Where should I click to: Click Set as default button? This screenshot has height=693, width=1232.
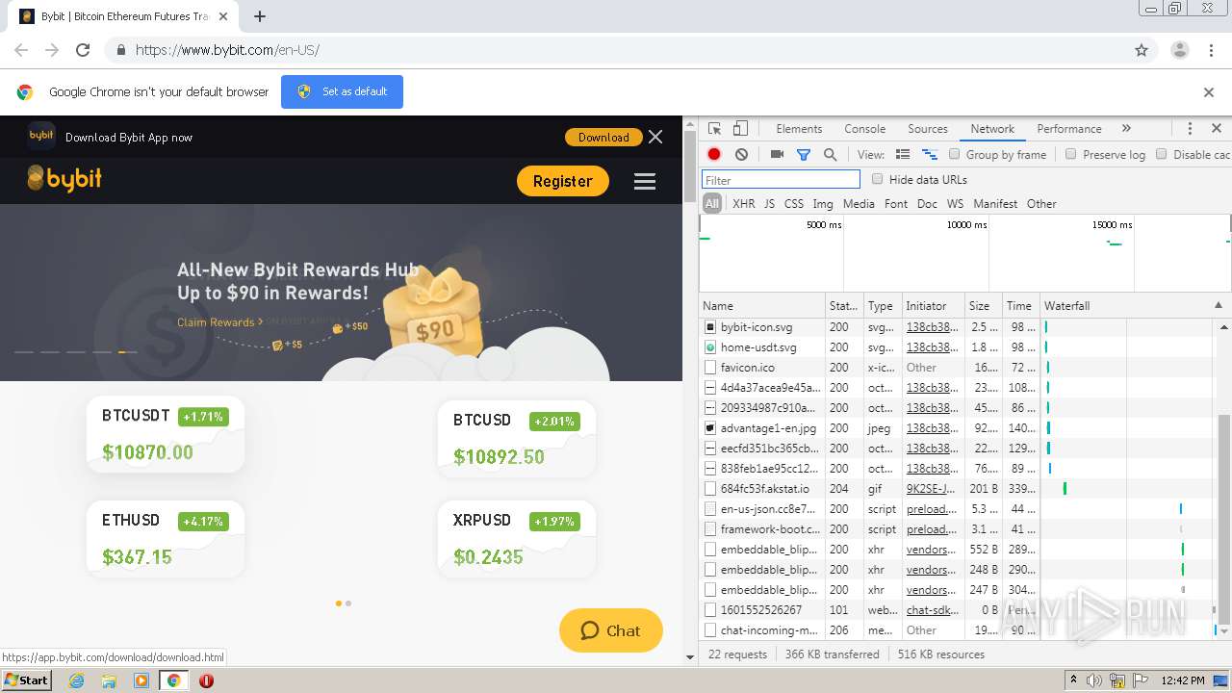pyautogui.click(x=342, y=91)
